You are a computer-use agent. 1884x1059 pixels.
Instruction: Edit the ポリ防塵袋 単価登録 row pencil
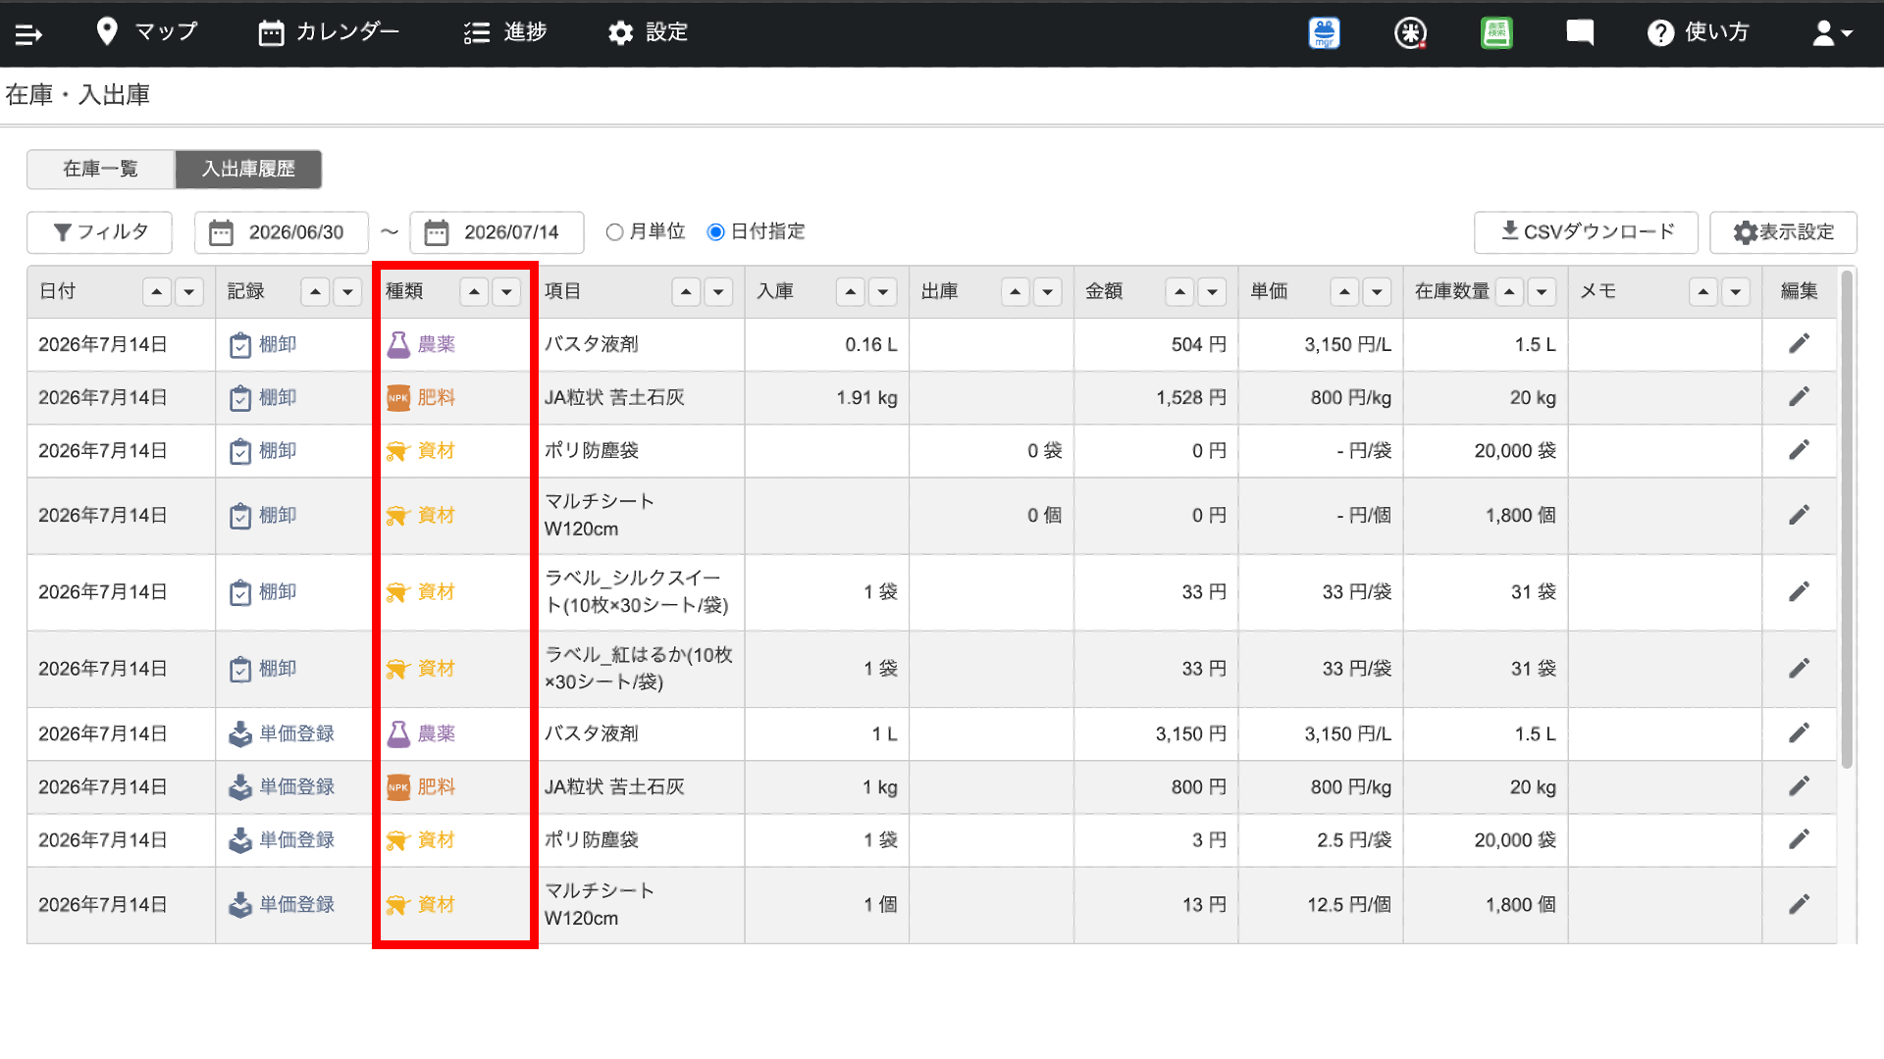(1799, 839)
